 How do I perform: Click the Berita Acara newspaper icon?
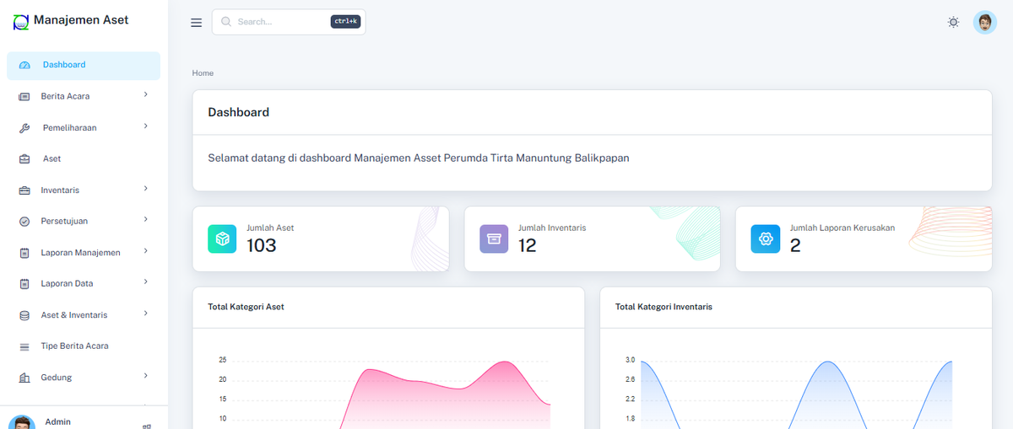click(24, 97)
